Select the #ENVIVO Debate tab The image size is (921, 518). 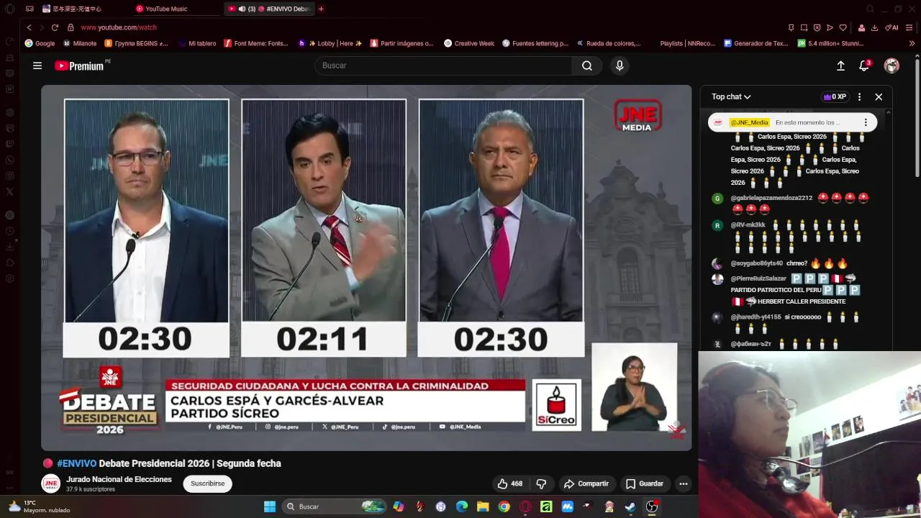point(269,9)
